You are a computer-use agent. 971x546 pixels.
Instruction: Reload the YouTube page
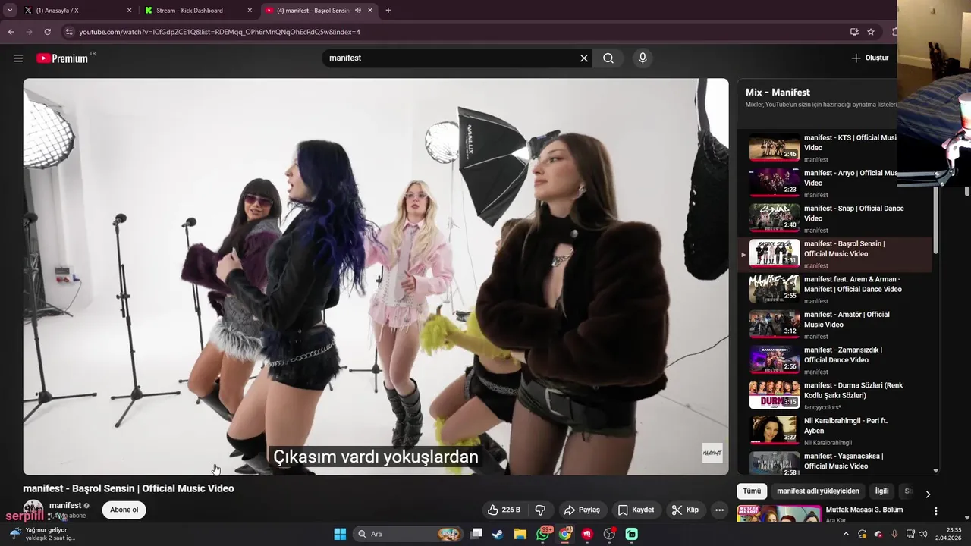[47, 32]
